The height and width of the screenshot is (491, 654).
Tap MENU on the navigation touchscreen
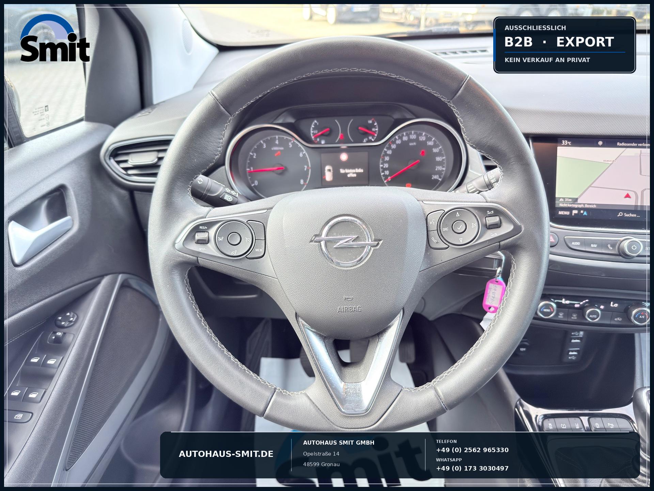point(564,213)
